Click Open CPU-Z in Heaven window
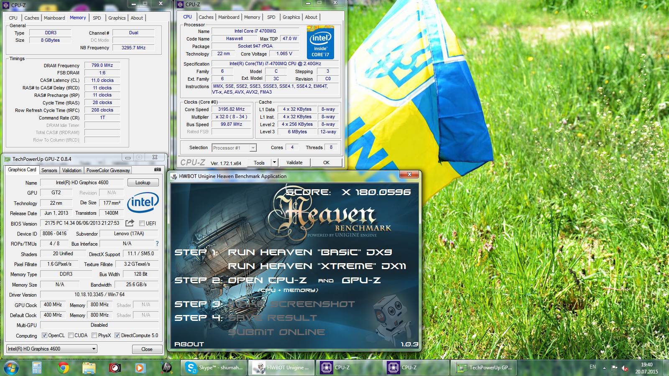669x376 pixels. click(267, 280)
